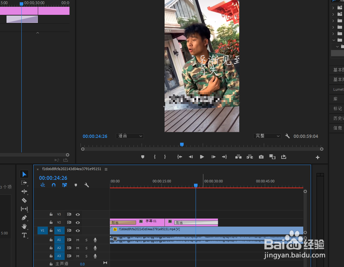Image resolution: width=344 pixels, height=267 pixels.
Task: Open the 标记 panel tab
Action: pyautogui.click(x=338, y=108)
